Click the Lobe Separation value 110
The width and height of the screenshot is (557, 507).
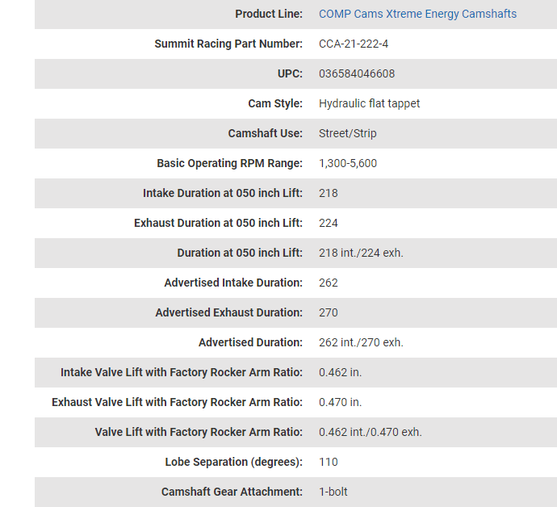[x=329, y=462]
